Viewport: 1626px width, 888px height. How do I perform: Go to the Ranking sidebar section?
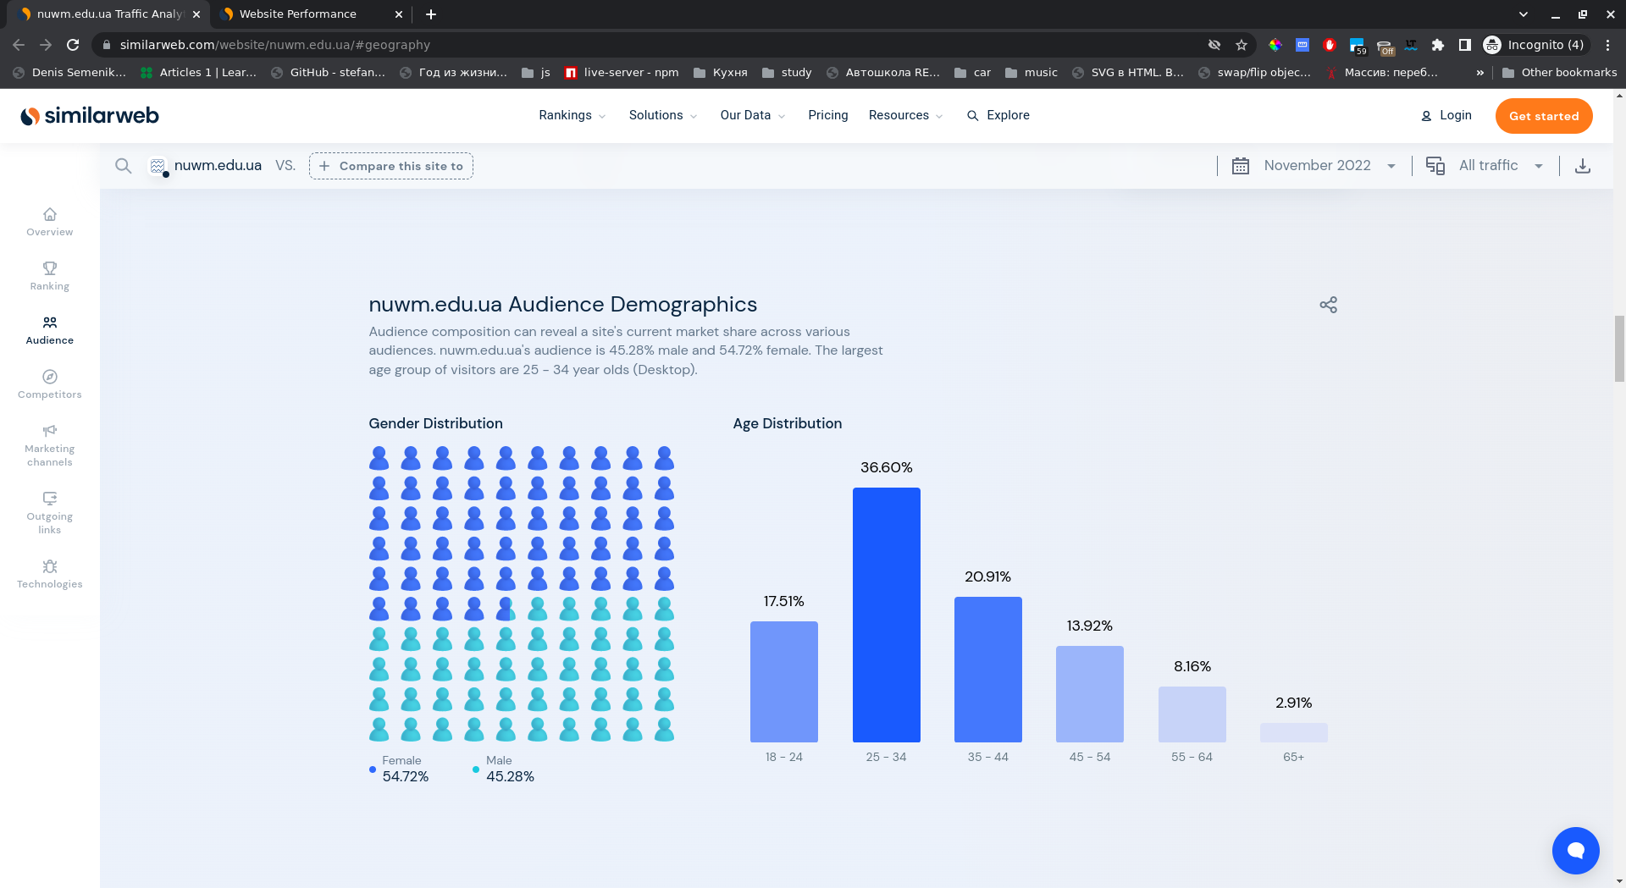tap(49, 276)
